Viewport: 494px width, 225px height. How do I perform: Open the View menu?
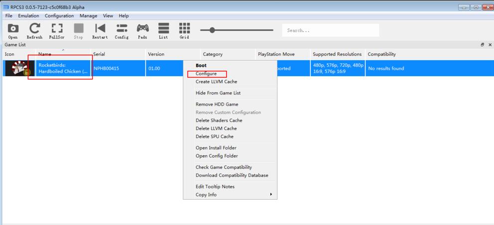[x=108, y=16]
